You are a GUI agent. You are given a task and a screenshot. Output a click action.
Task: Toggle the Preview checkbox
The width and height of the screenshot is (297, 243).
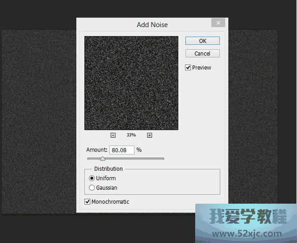coord(188,68)
